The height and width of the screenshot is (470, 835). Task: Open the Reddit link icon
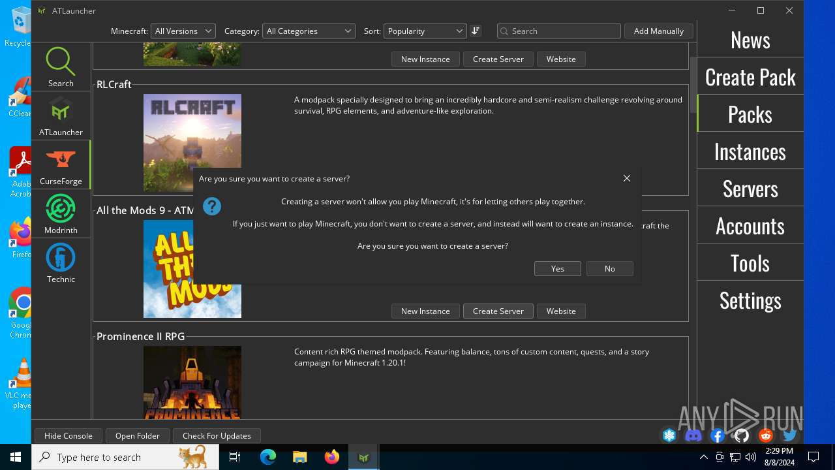[766, 435]
